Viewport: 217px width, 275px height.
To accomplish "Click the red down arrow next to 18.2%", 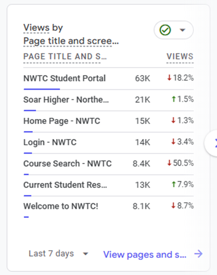I will [x=169, y=78].
